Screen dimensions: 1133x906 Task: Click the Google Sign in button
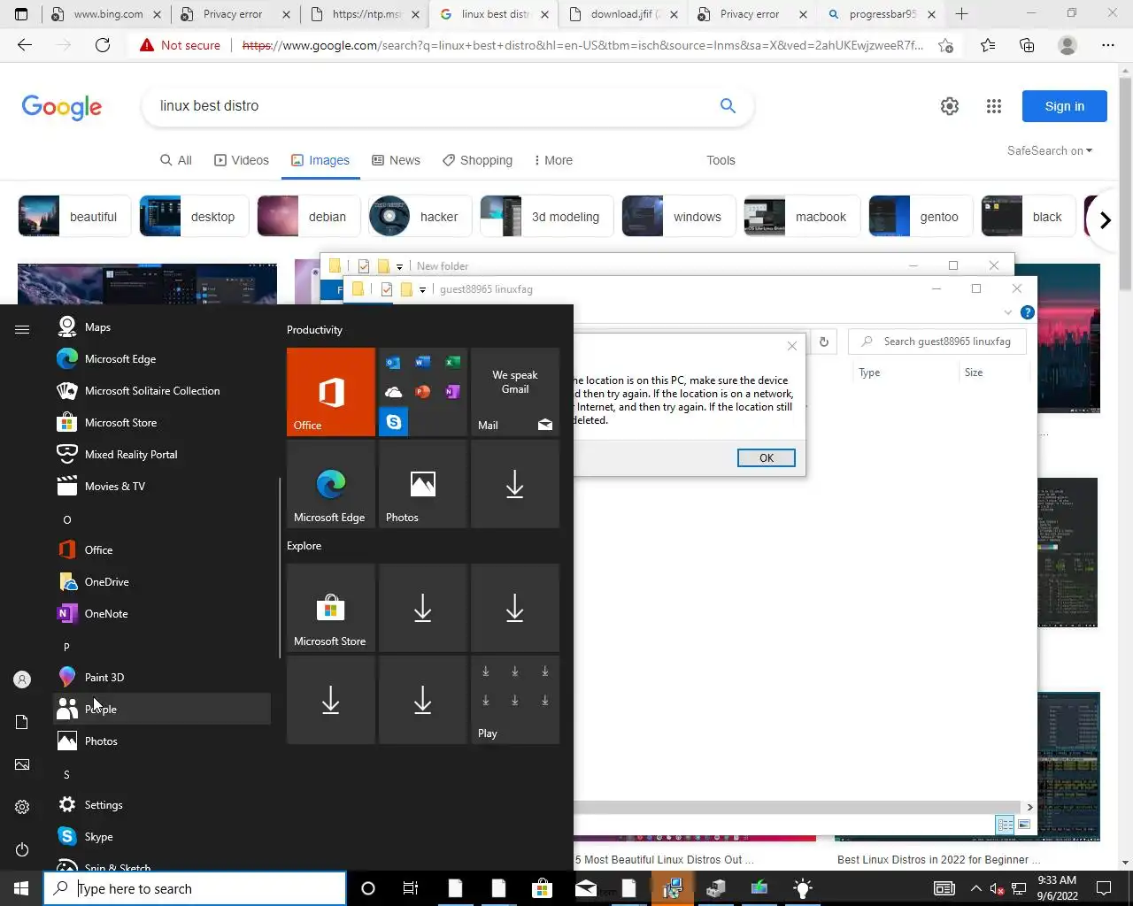click(x=1064, y=106)
